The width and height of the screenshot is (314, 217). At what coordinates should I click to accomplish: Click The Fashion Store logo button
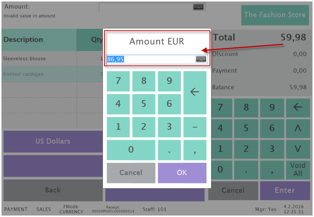[x=275, y=15]
